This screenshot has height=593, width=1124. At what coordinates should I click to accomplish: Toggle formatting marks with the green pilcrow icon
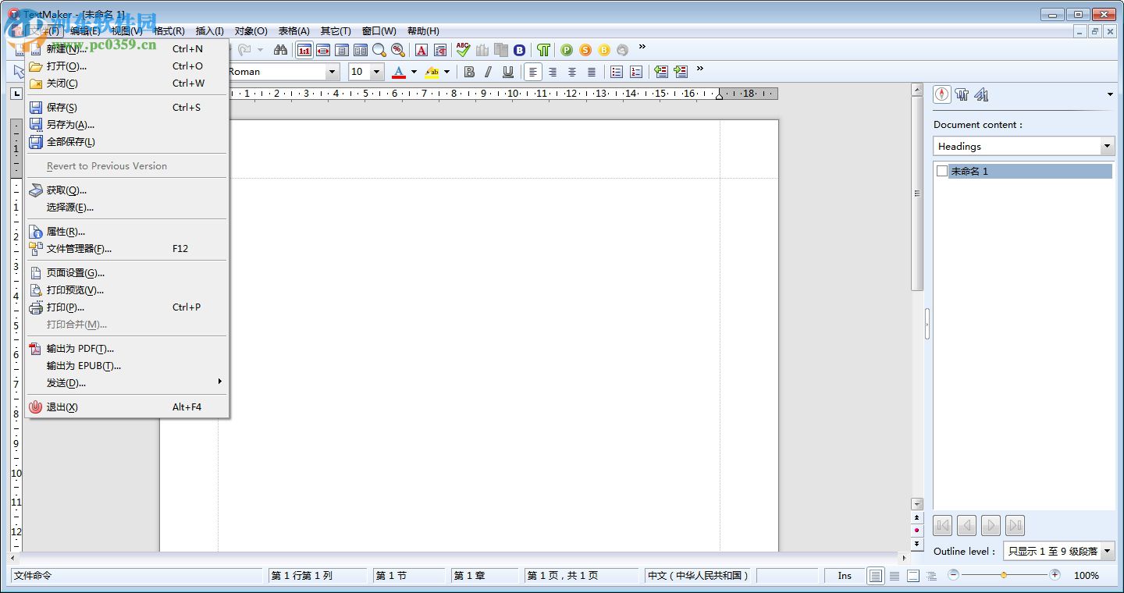point(543,50)
